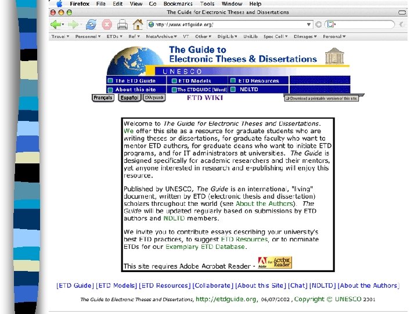Screen dimensions: 418x314
Task: Open the Firefox application menu
Action: tap(80, 3)
